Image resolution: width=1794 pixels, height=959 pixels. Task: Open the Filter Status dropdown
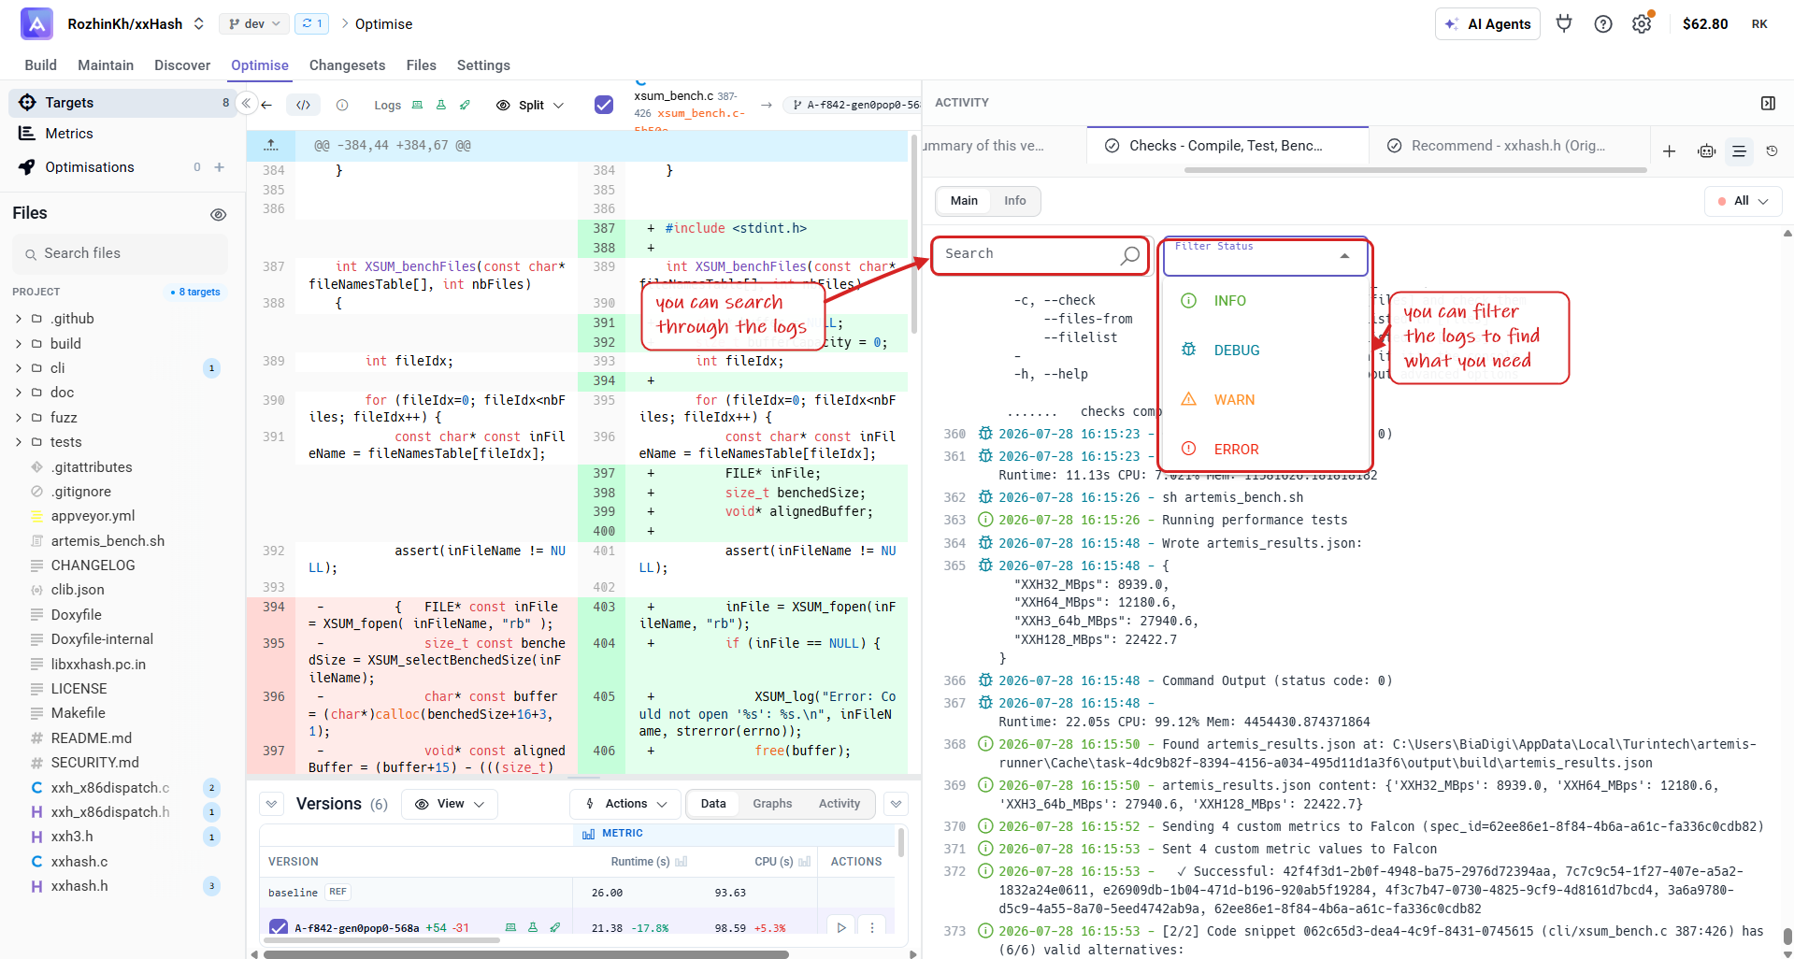click(x=1265, y=256)
